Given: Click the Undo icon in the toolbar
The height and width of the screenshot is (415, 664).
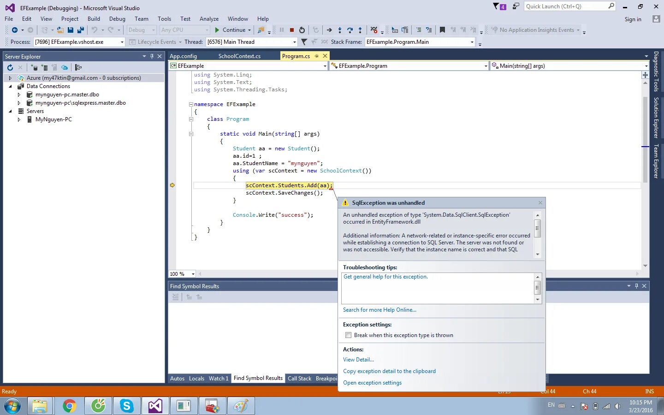Looking at the screenshot, I should pos(95,30).
